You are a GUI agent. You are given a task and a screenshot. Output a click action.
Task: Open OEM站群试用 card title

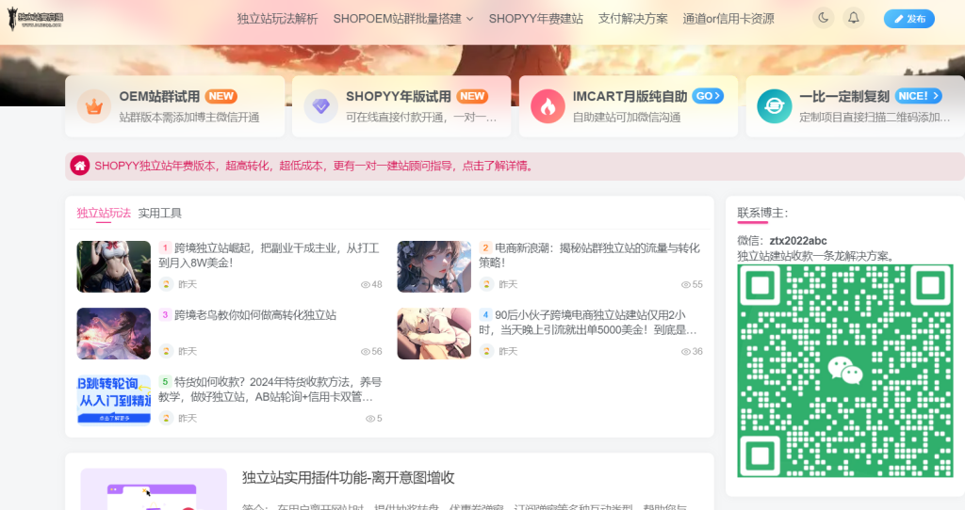[159, 97]
